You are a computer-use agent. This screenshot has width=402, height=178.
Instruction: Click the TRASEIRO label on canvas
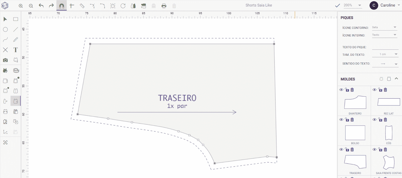pyautogui.click(x=177, y=98)
